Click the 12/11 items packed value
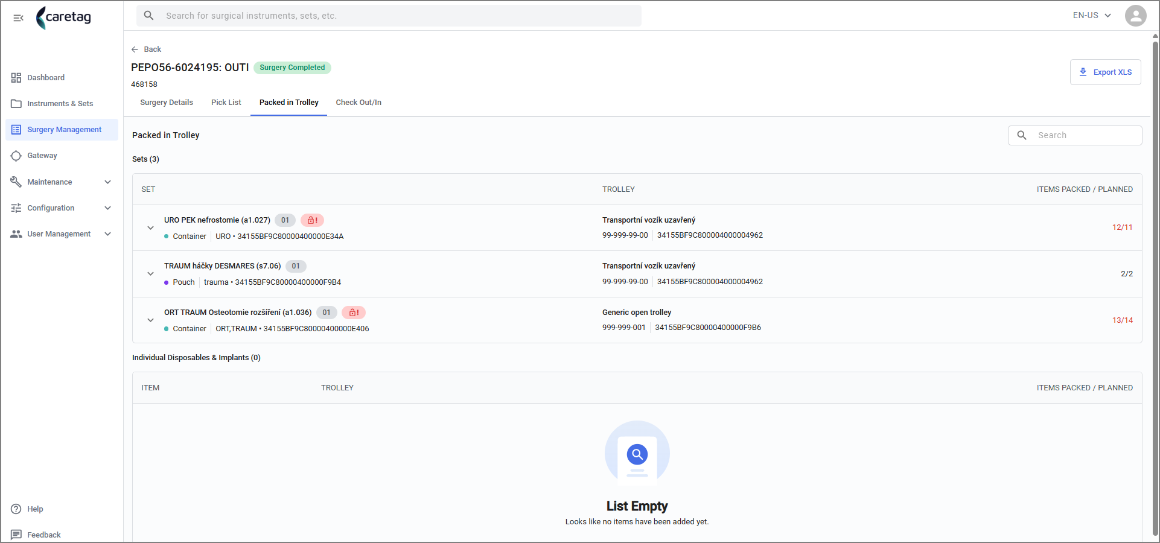Screen dimensions: 1160x543 [1122, 227]
